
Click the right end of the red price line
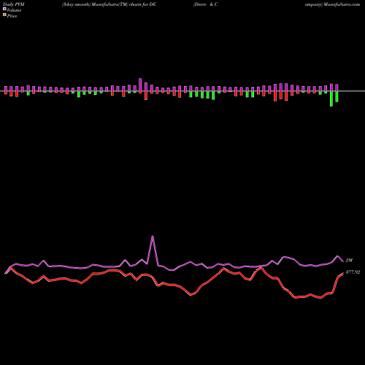coord(343,274)
